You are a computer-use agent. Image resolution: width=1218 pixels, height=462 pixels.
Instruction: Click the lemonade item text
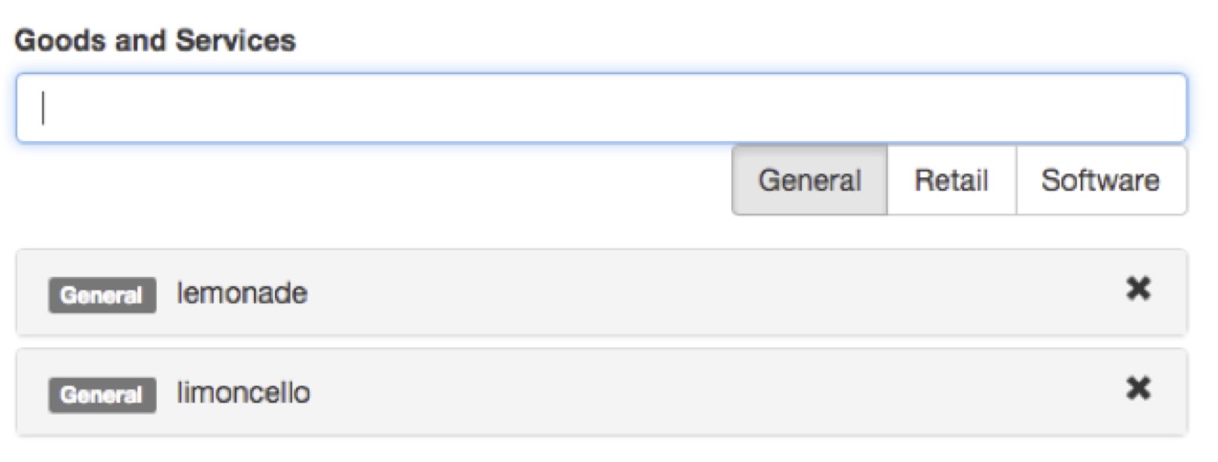242,293
